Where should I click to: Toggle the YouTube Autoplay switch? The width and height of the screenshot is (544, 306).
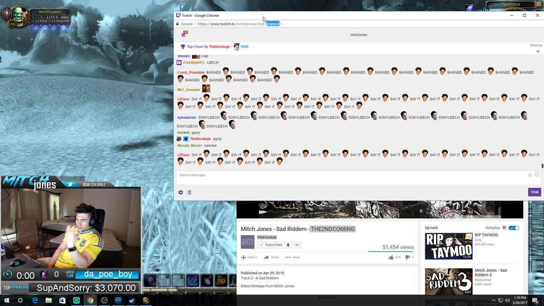tap(514, 228)
